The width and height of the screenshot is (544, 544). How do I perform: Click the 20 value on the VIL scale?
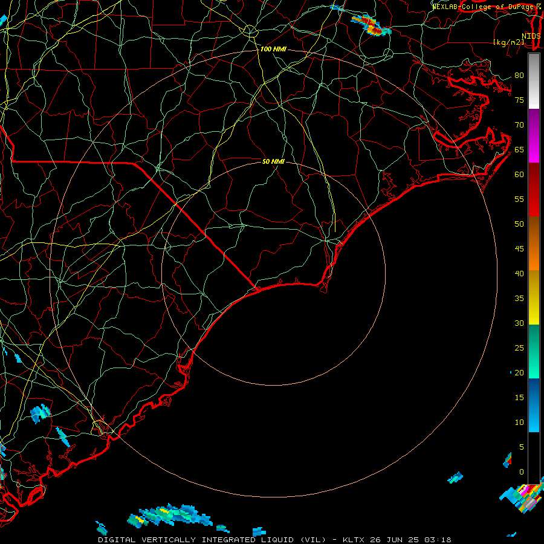(519, 372)
